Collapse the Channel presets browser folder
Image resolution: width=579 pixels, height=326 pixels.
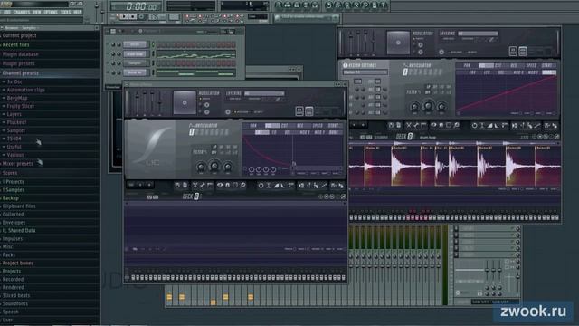20,72
